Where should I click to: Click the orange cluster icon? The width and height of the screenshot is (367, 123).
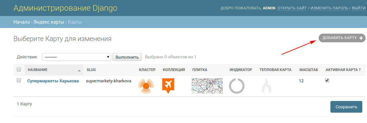tap(146, 86)
